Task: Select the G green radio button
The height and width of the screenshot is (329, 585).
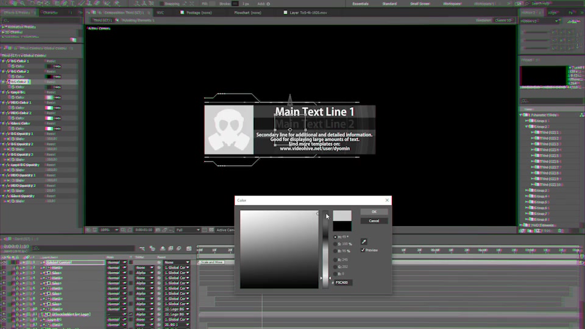Action: (x=335, y=267)
